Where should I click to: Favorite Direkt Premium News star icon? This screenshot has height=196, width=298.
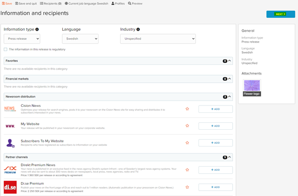pyautogui.click(x=187, y=170)
